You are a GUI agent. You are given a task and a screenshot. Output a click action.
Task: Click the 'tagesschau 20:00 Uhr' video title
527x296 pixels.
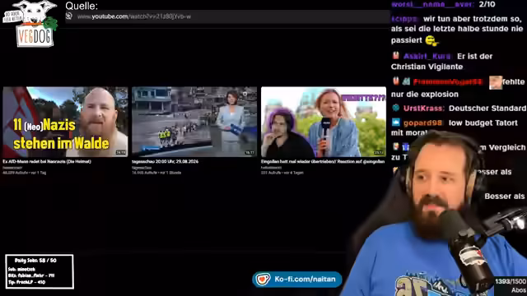[165, 161]
